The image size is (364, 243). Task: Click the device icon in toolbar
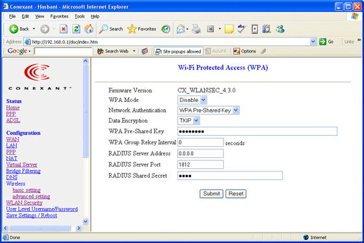(x=254, y=29)
